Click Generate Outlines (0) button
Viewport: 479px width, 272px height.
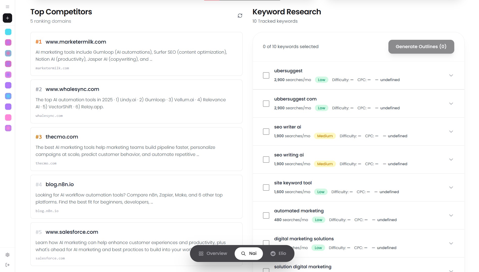[x=421, y=47]
